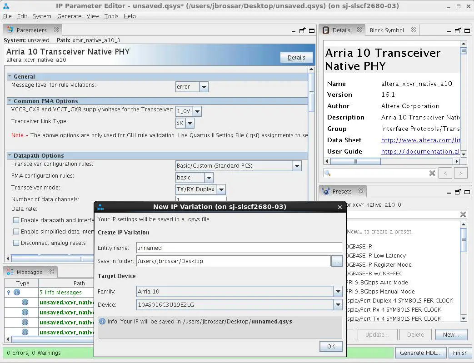This screenshot has height=363, width=474.
Task: Open the File menu
Action: click(x=7, y=16)
